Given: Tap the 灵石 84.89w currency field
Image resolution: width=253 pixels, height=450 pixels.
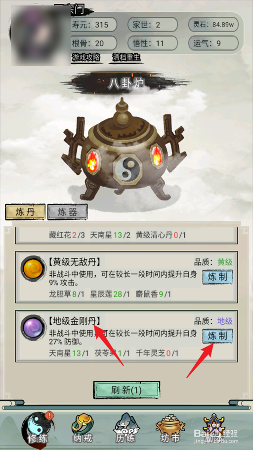Looking at the screenshot, I should [x=213, y=25].
